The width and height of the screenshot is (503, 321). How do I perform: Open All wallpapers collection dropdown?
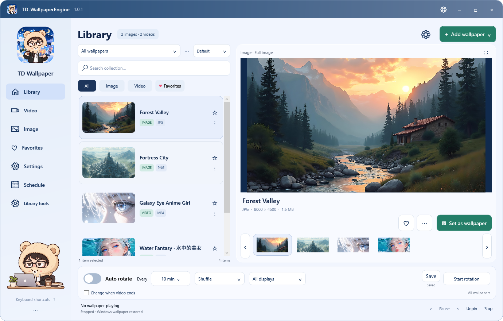point(129,51)
